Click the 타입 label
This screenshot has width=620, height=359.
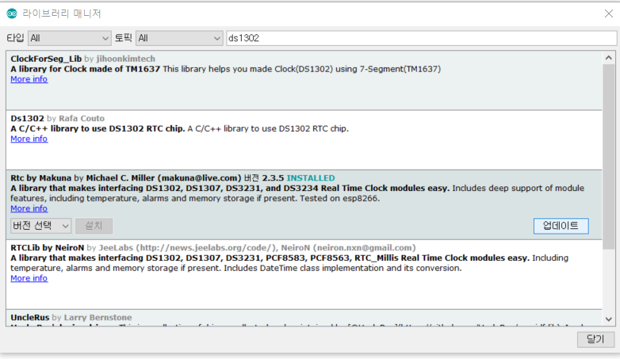[15, 38]
